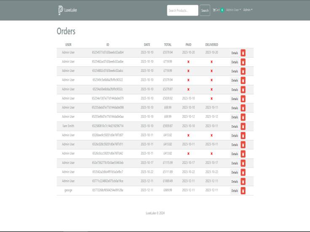The width and height of the screenshot is (310, 232).
Task: View Details of order paid 2023-10-20
Action: click(235, 53)
